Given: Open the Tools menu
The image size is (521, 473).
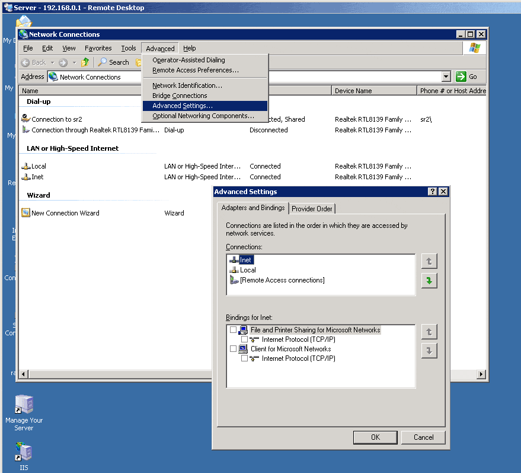Looking at the screenshot, I should point(128,48).
